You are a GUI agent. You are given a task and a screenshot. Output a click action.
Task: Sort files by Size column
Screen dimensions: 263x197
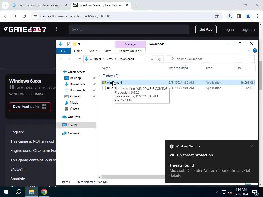point(239,68)
